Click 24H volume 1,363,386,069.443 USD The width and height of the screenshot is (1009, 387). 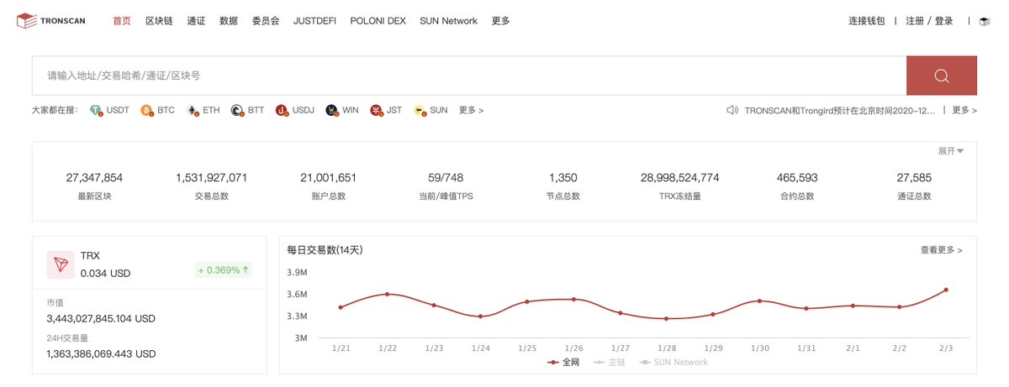pos(101,354)
